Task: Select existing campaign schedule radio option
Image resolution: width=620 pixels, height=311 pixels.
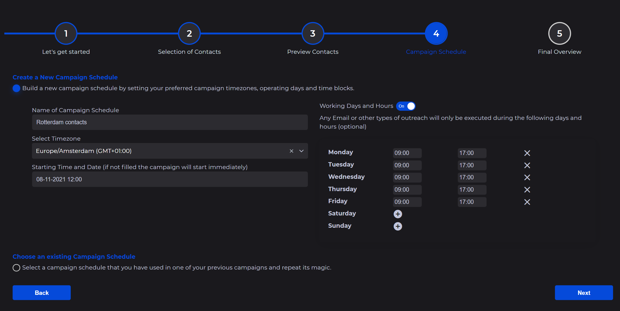Action: (16, 268)
